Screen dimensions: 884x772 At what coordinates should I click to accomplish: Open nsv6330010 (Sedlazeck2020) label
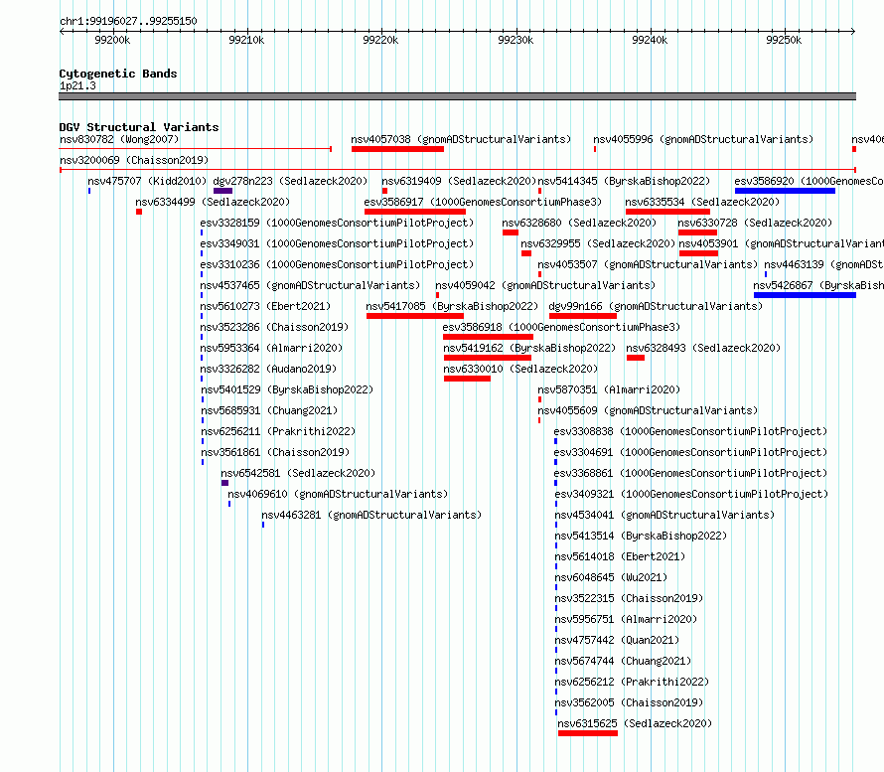[520, 369]
